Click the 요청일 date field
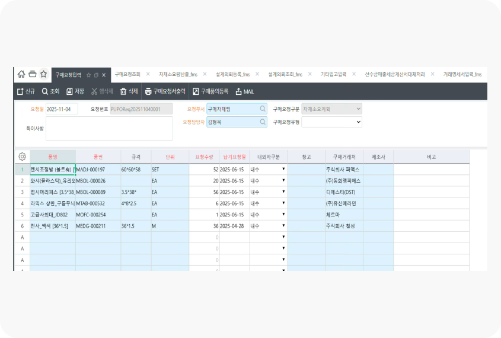Viewport: 501px width, 338px height. click(x=62, y=109)
